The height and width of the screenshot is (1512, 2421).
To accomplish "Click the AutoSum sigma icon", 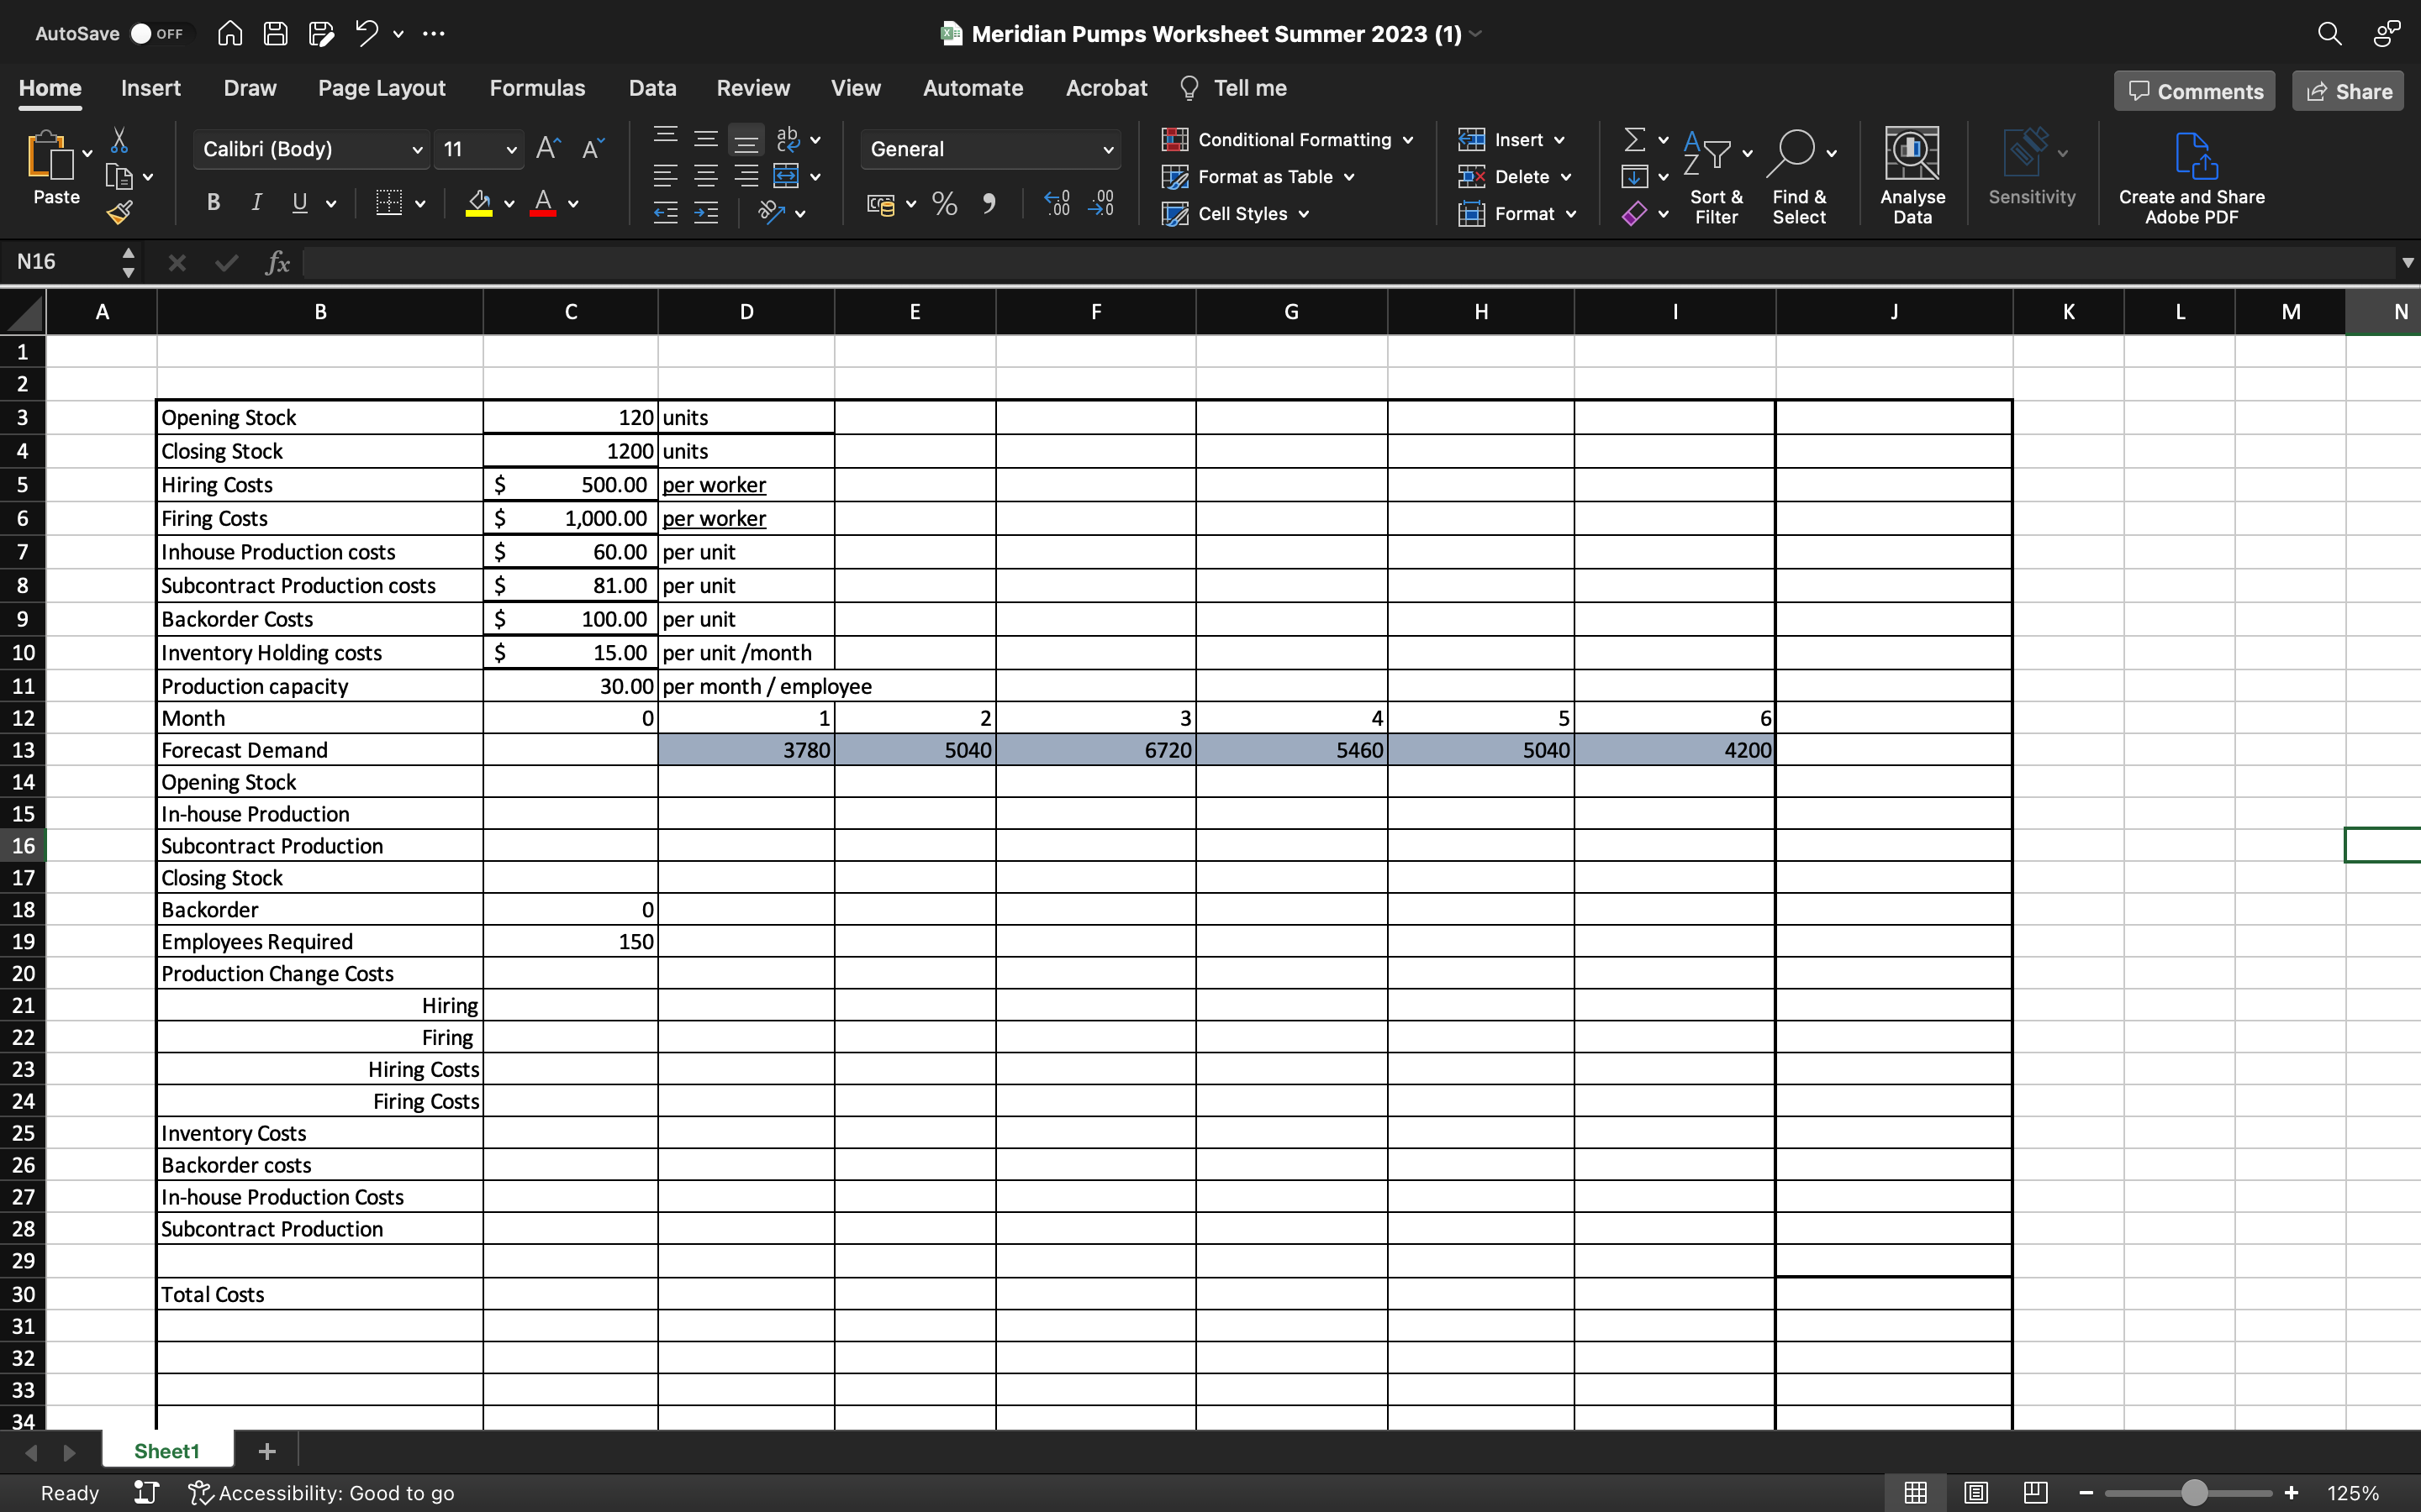I will coord(1633,139).
